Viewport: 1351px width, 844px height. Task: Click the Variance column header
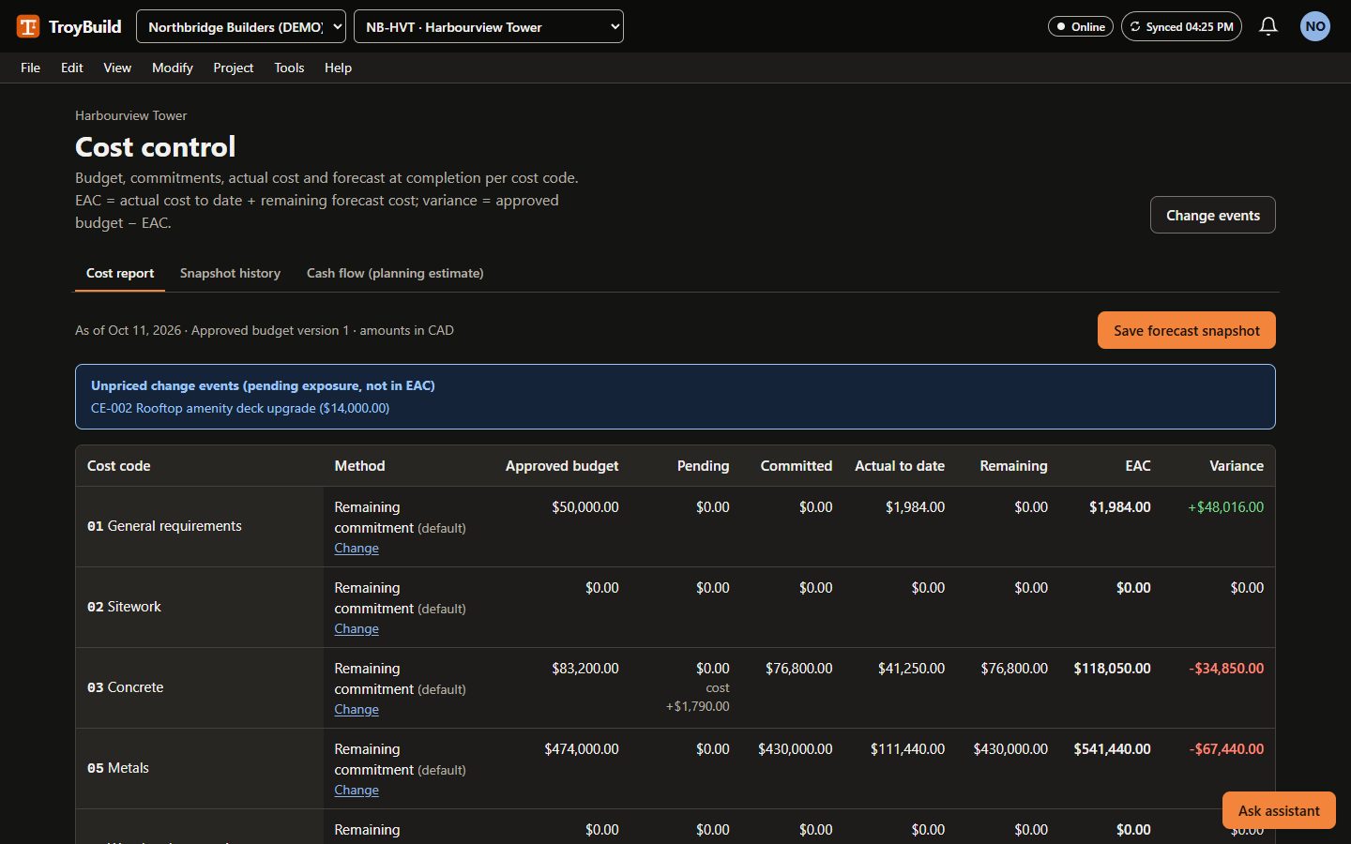1237,465
